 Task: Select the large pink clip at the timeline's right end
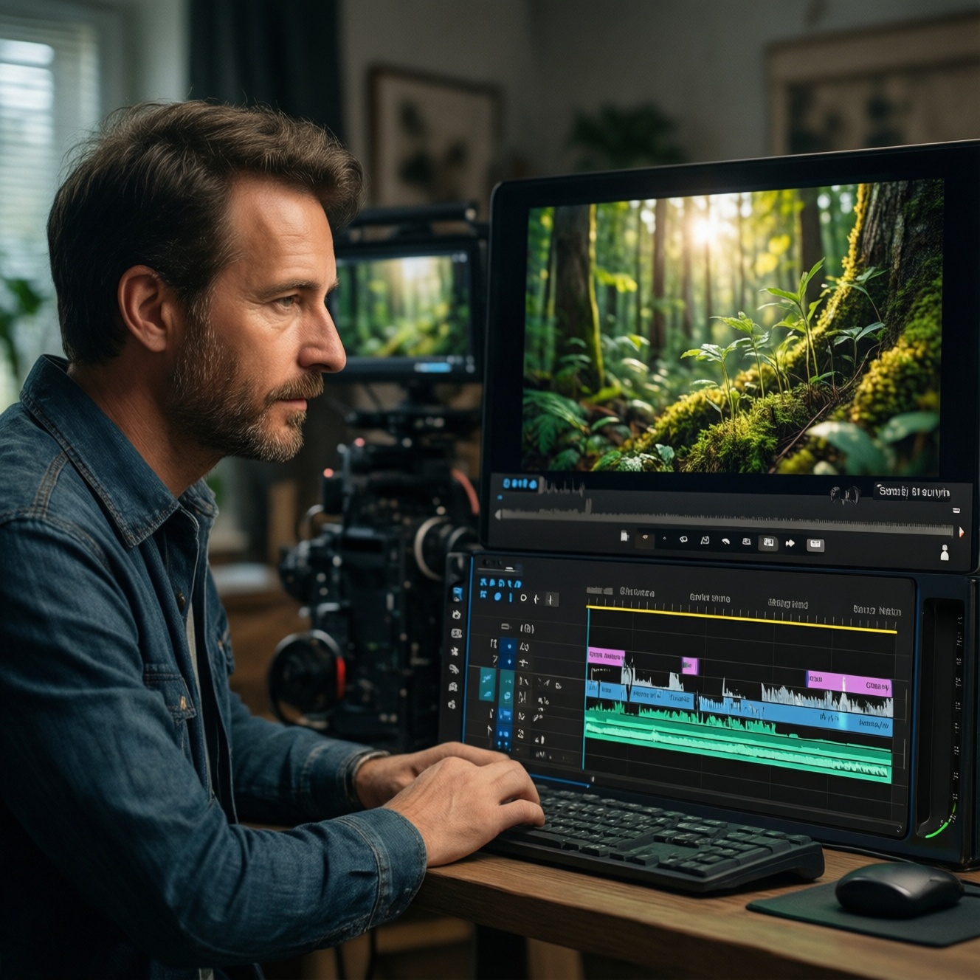[849, 683]
